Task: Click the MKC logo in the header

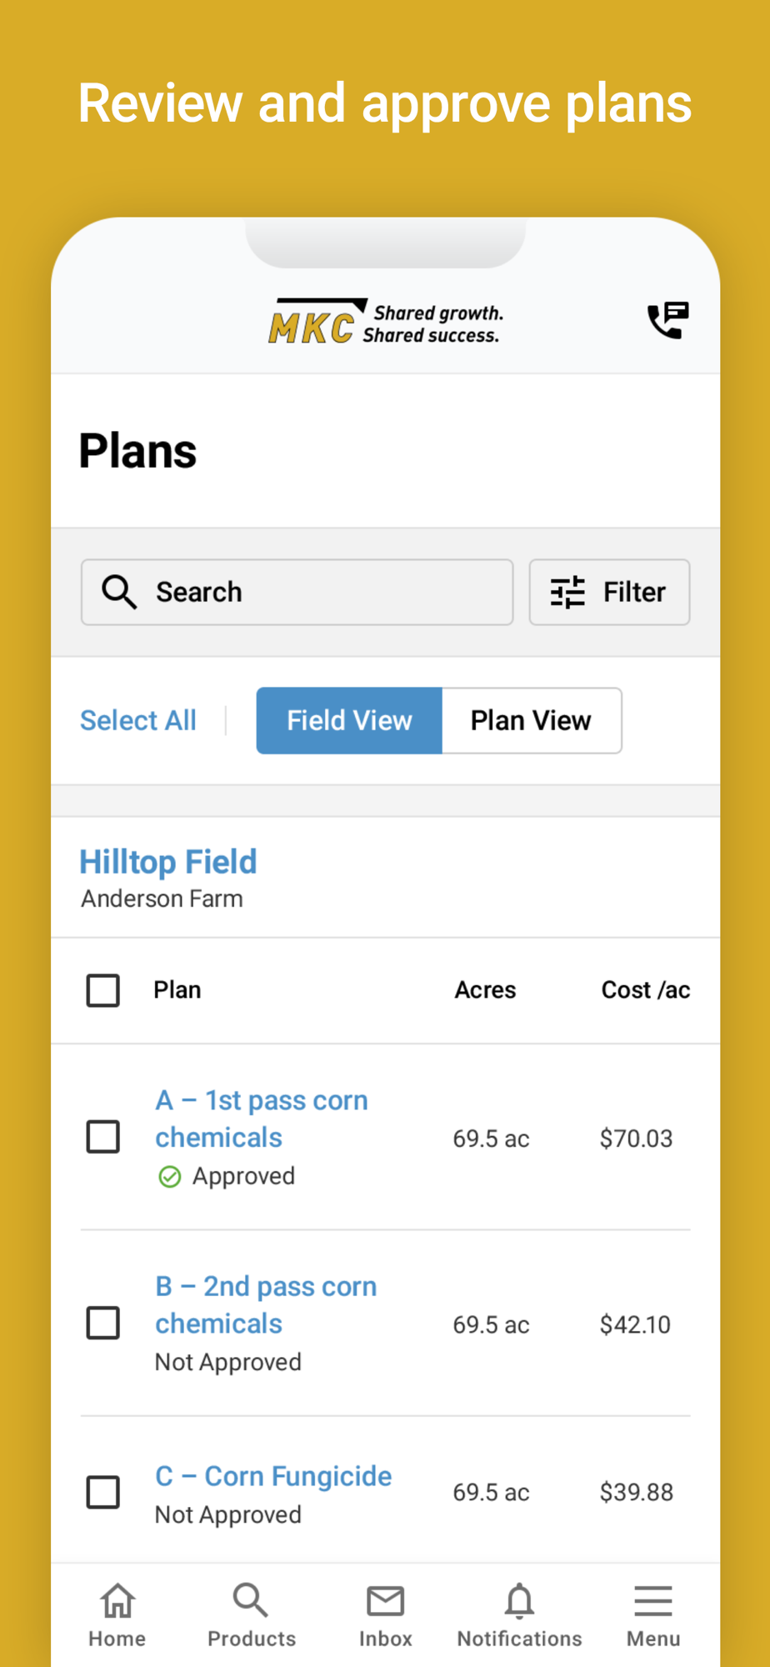Action: (386, 323)
